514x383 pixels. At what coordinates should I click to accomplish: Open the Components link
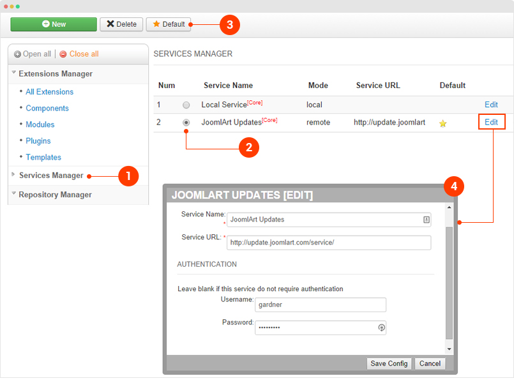pyautogui.click(x=47, y=108)
